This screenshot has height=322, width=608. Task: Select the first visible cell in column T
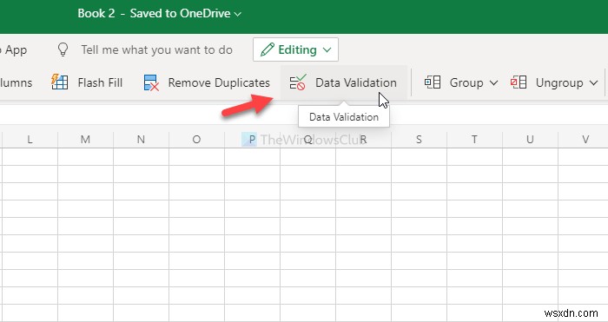click(x=474, y=157)
